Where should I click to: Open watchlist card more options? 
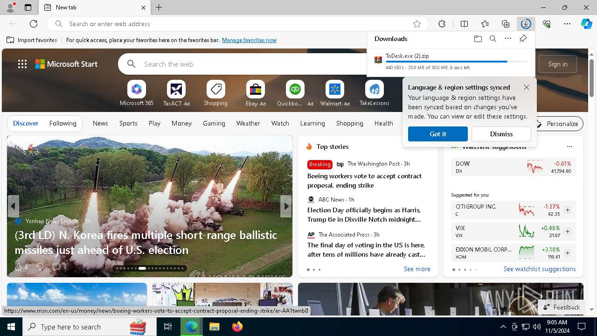click(569, 147)
